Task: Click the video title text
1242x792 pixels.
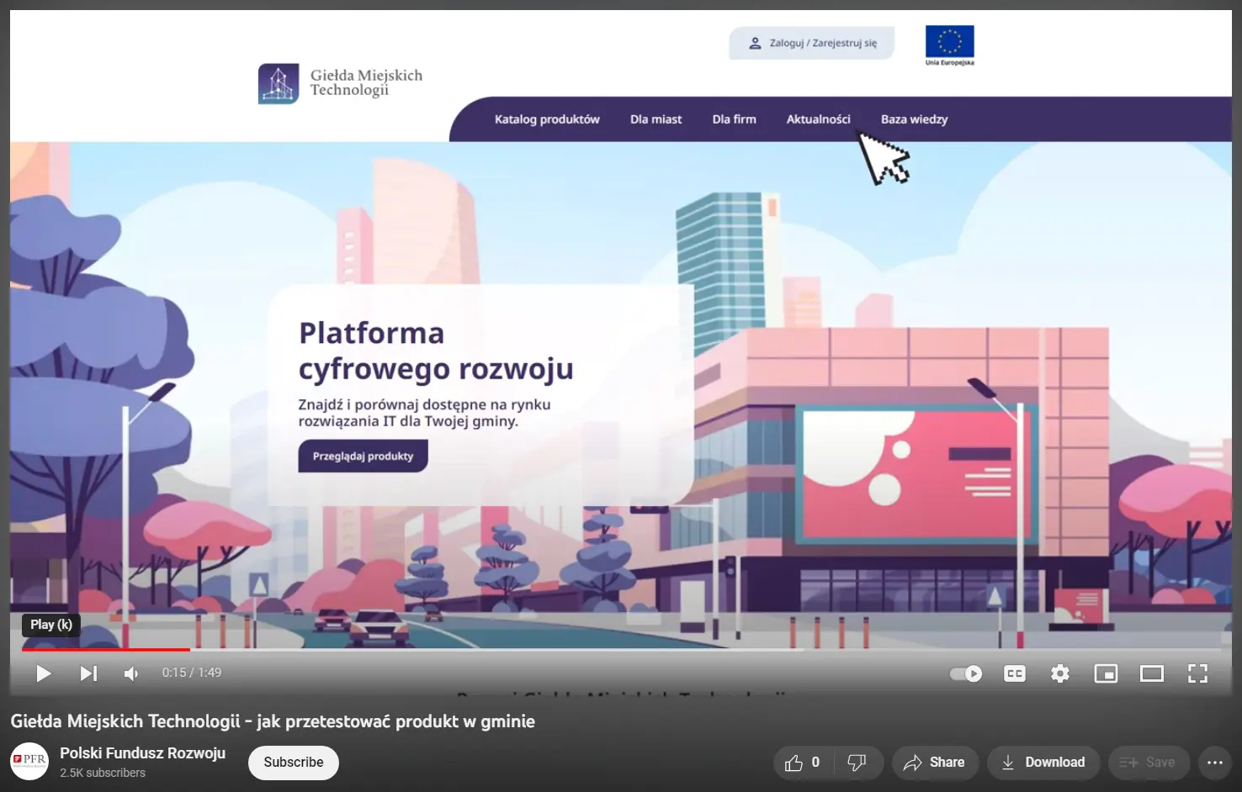Action: click(273, 721)
